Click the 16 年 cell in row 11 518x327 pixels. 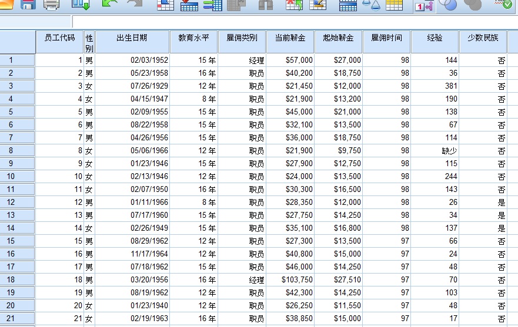click(193, 190)
